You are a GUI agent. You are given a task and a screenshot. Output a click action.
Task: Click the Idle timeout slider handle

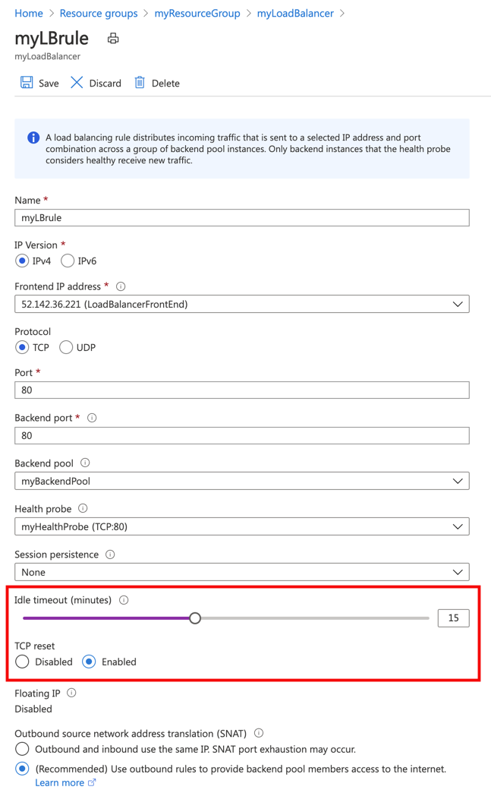click(x=195, y=618)
